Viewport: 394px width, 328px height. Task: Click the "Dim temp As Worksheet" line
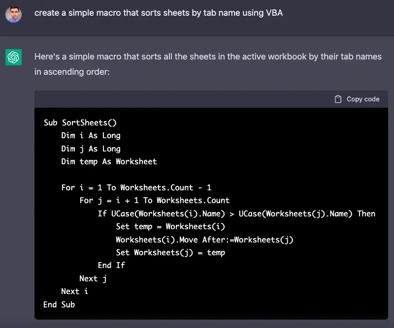pos(109,161)
